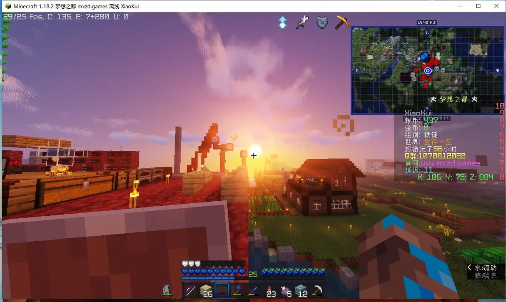
Task: Click the shield status icon at top
Action: coord(322,22)
